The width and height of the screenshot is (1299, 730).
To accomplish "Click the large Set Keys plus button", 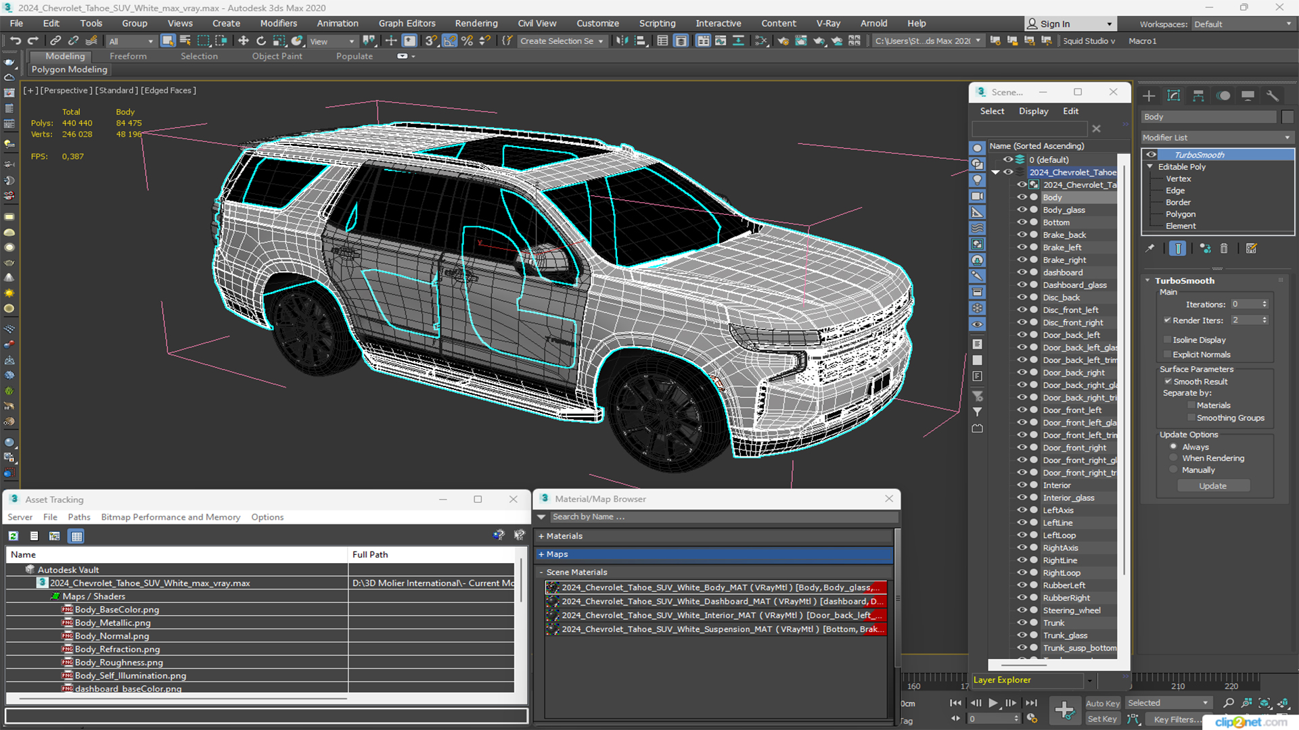I will tap(1064, 710).
